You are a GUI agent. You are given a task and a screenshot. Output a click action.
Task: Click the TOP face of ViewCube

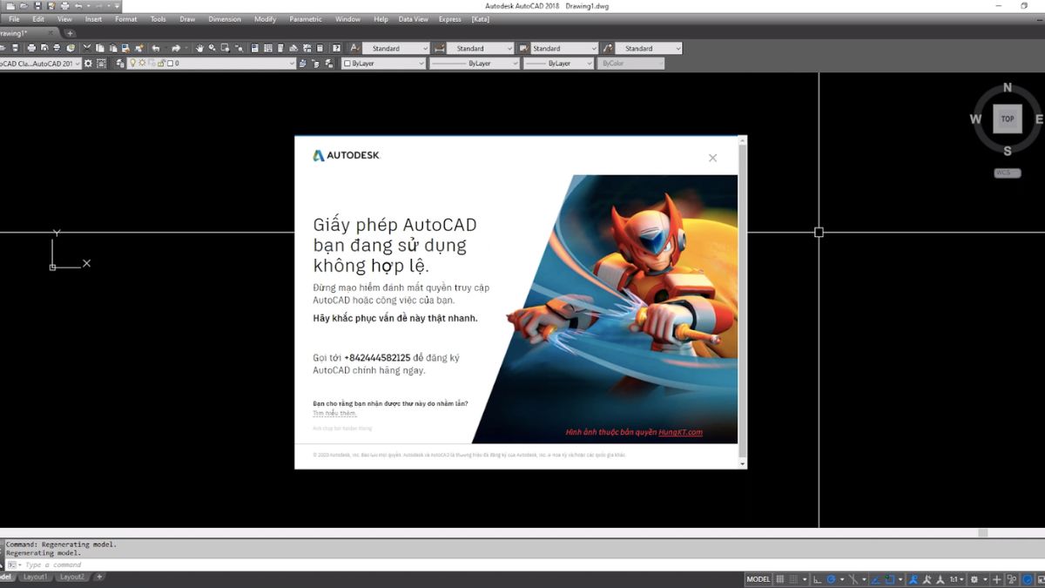(1008, 118)
